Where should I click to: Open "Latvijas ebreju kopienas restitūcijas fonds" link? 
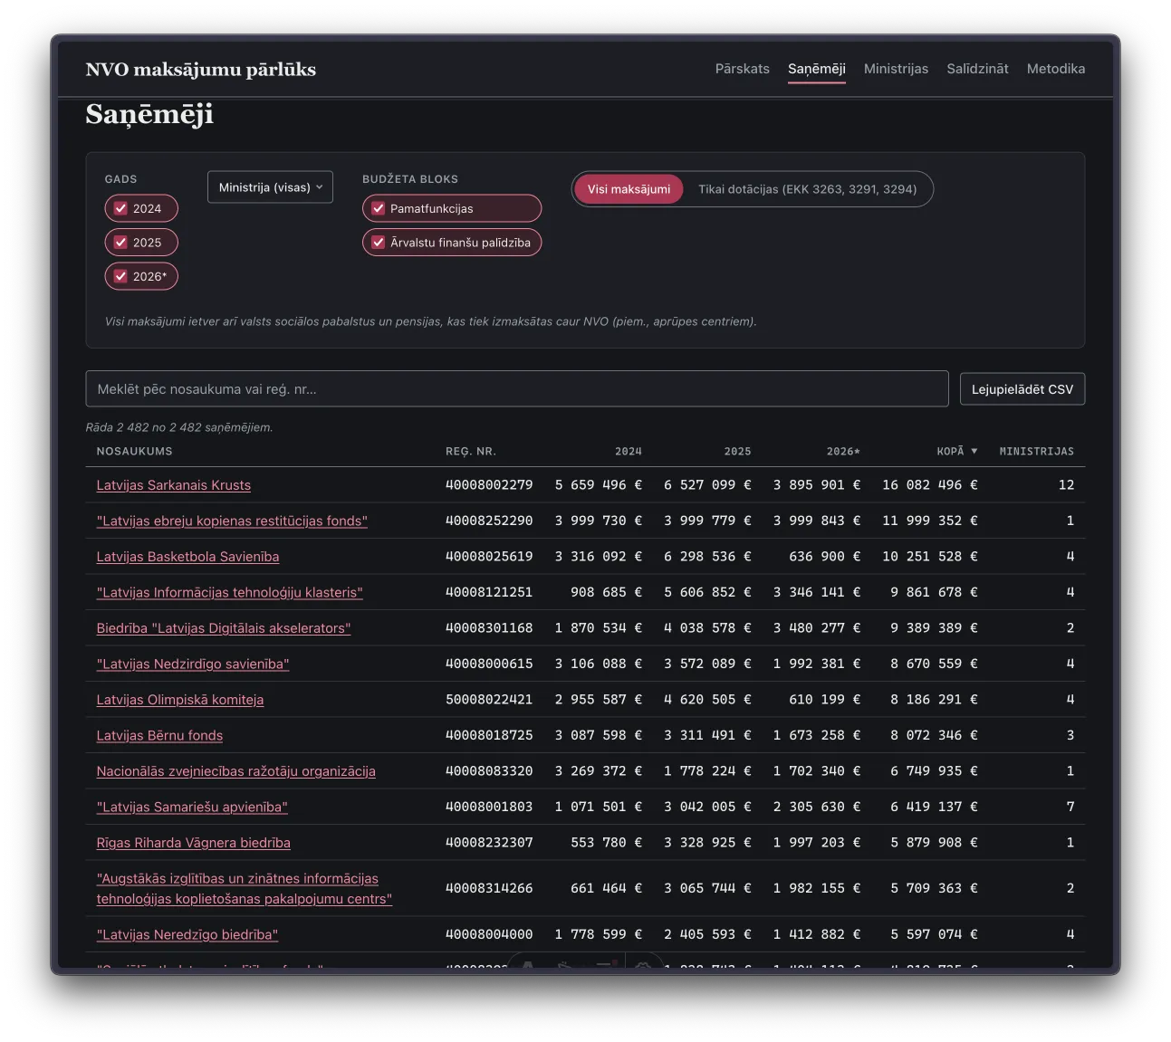pos(232,521)
